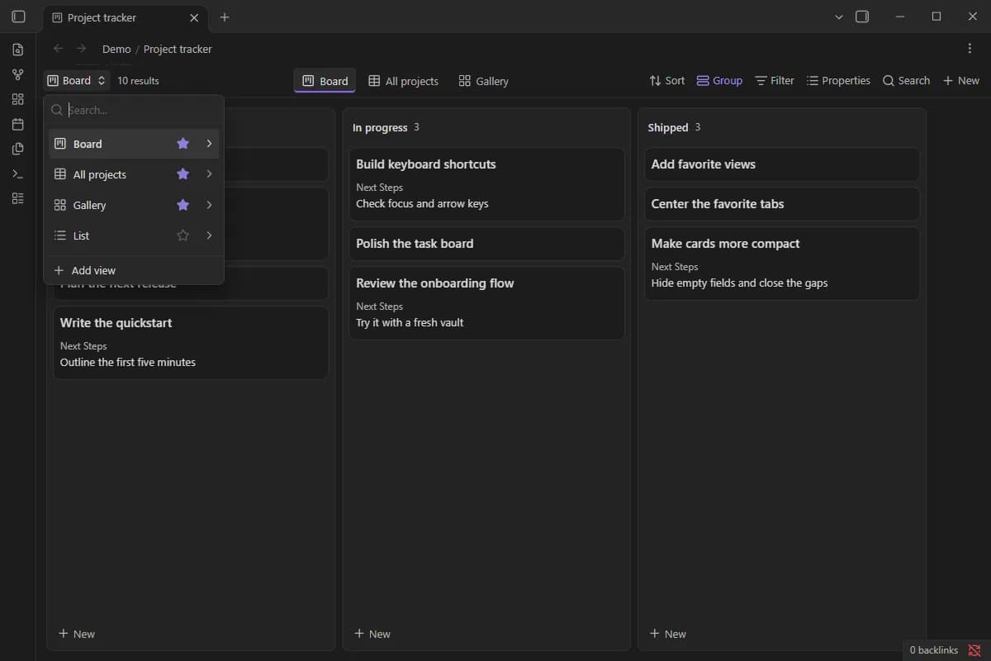Add New card in first column
Viewport: 991px width, 661px height.
click(x=77, y=634)
